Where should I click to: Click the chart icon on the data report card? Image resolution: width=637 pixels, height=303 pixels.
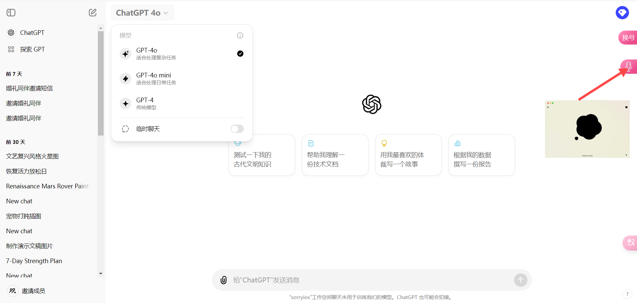[x=457, y=143]
